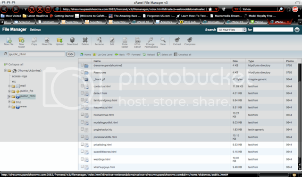Expand the public_html tree node
Image resolution: width=302 pixels, height=177 pixels.
[x=9, y=96]
